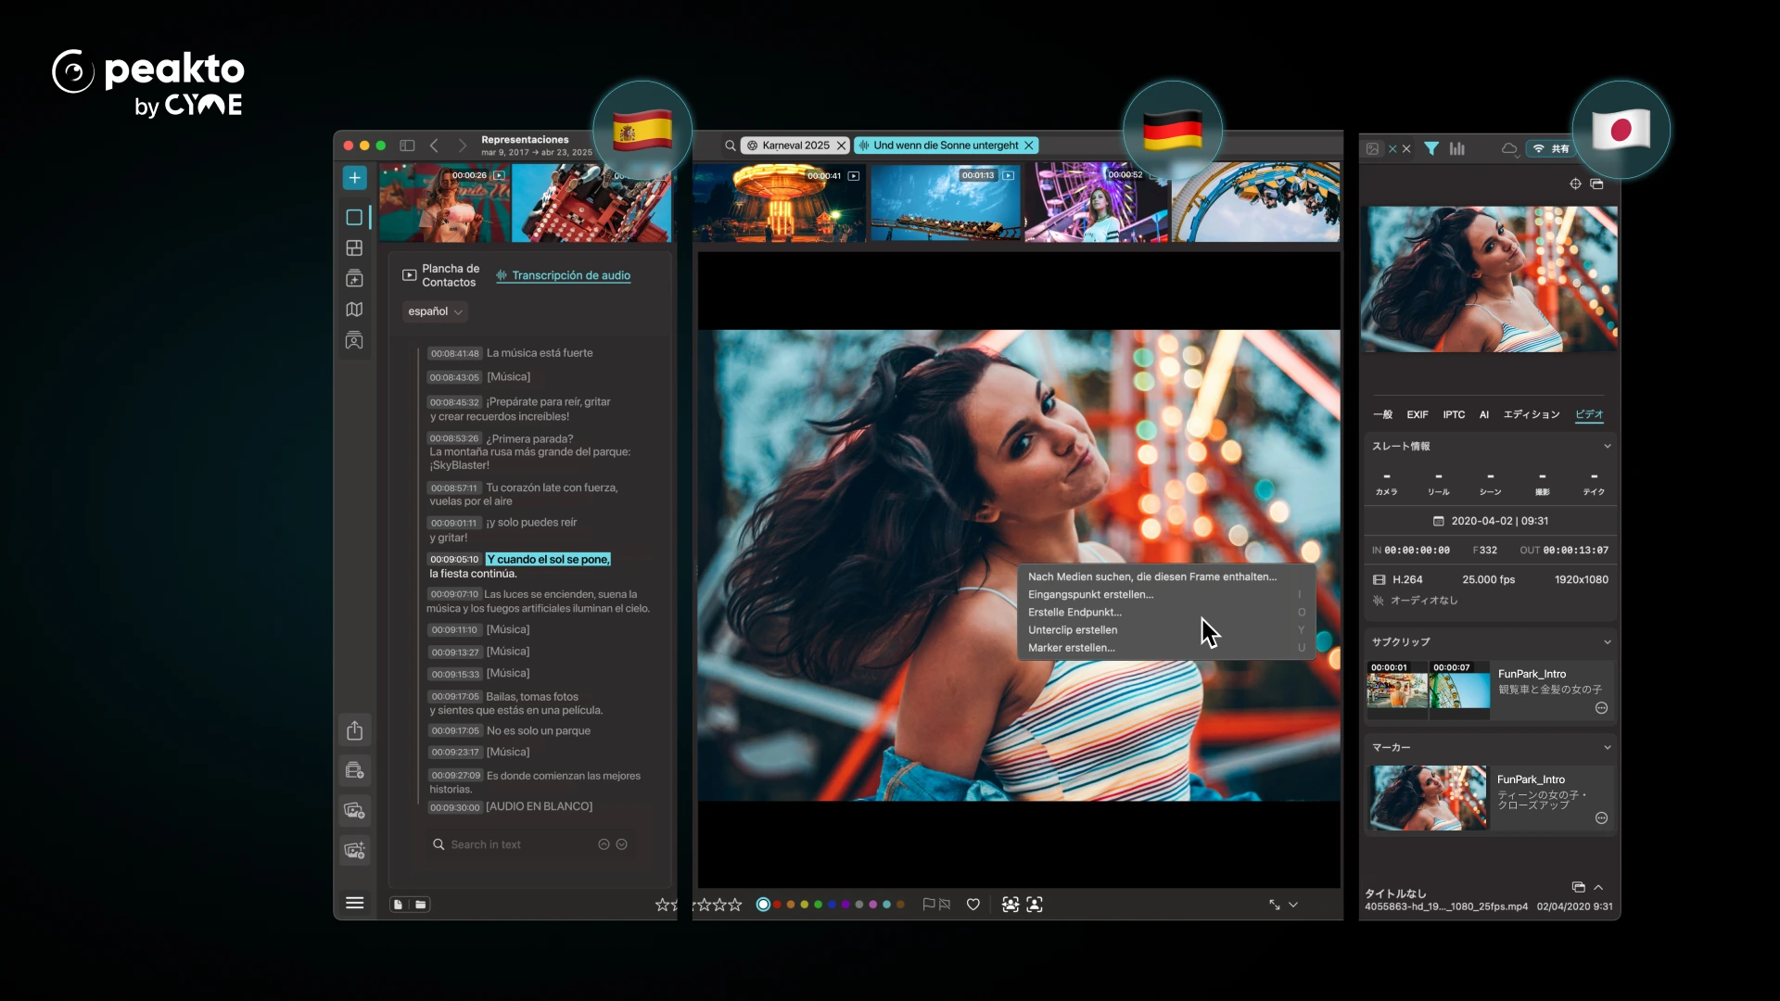Collapse the スレート情報 section
Screen dimensions: 1780x1001
[x=1608, y=447]
